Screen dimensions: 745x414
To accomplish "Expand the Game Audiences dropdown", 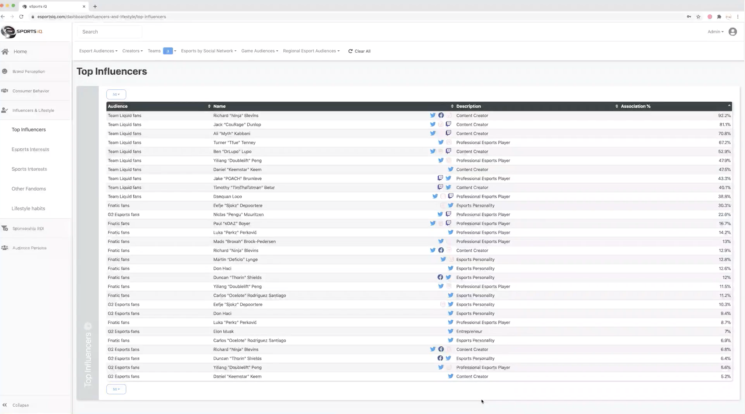I will pos(260,51).
